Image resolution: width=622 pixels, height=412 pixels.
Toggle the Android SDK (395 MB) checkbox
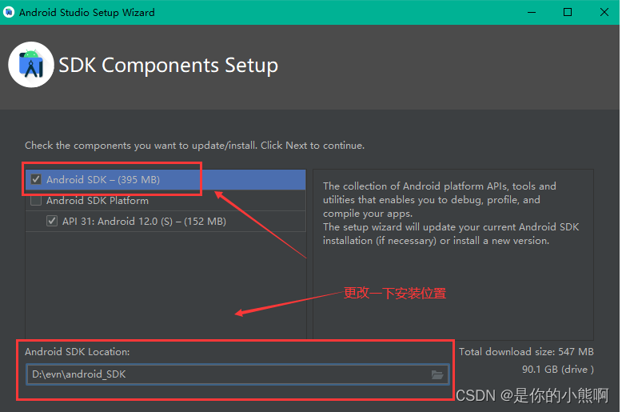point(36,179)
